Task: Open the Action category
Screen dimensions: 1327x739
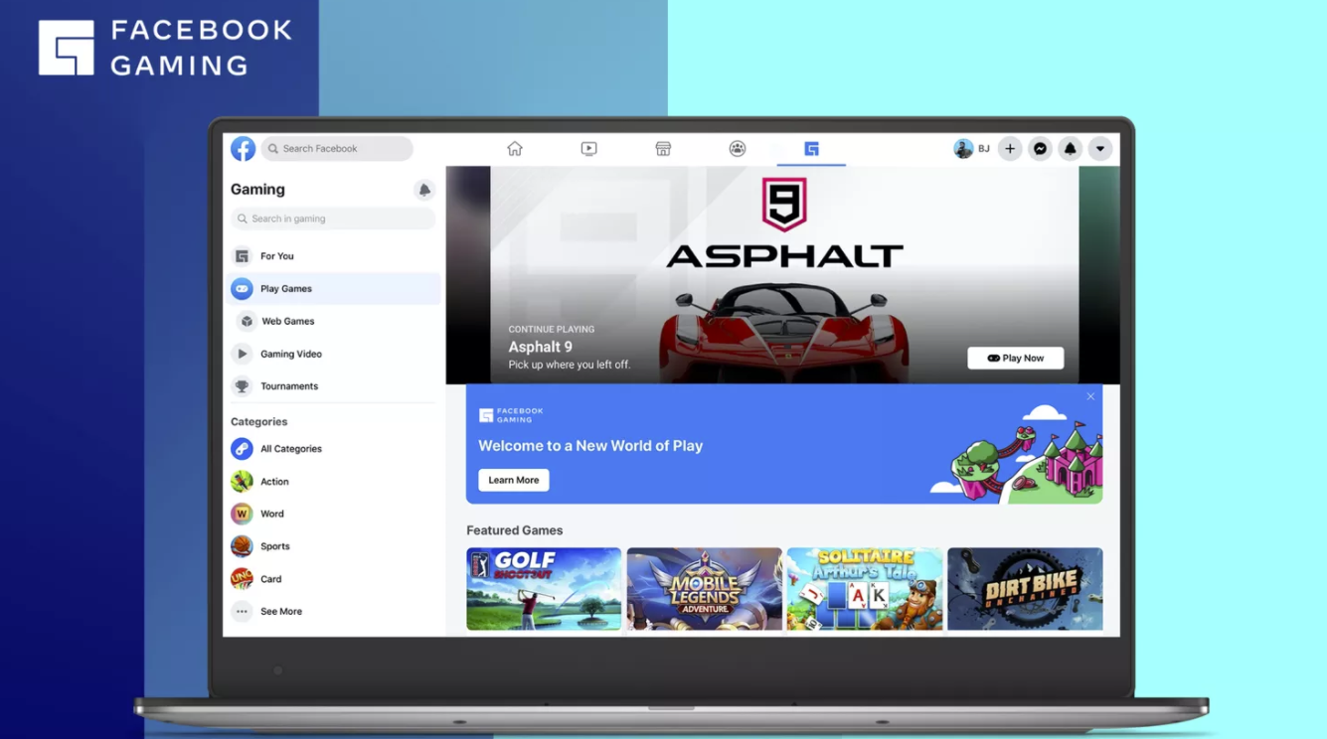Action: pos(333,482)
